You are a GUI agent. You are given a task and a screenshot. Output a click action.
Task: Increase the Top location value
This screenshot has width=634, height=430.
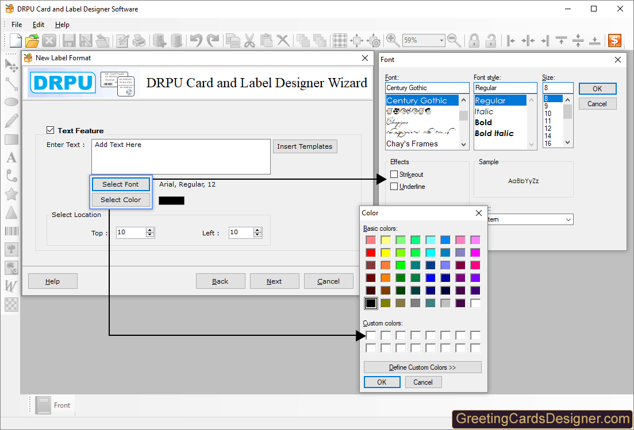(x=150, y=230)
